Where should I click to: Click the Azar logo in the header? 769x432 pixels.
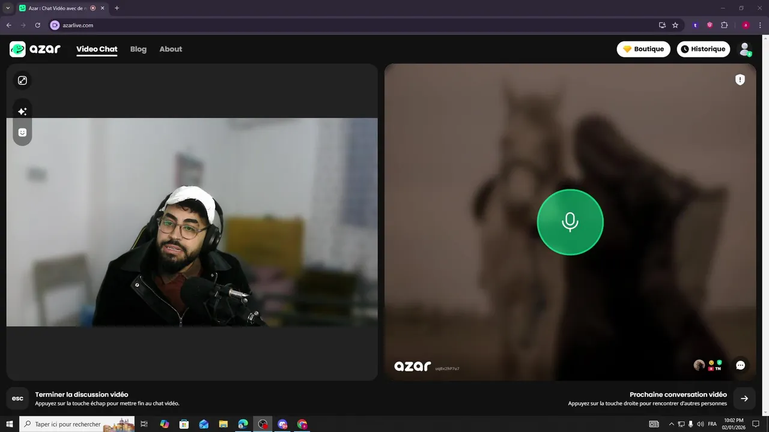[35, 49]
